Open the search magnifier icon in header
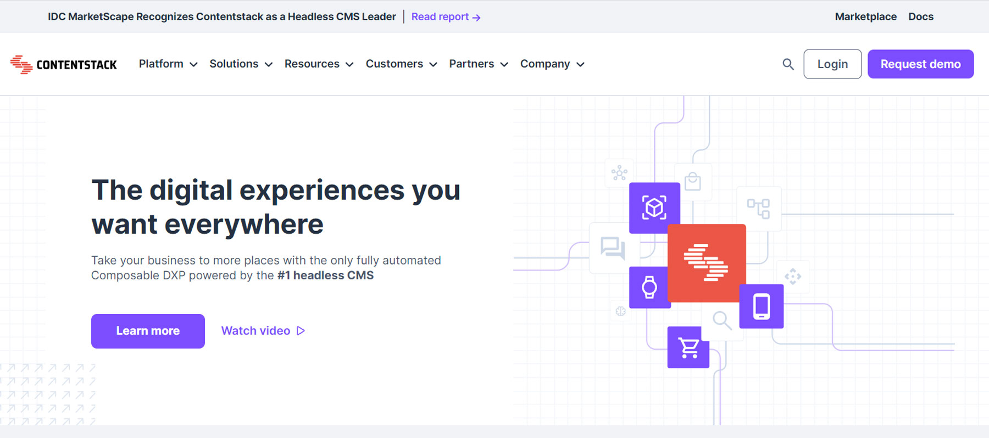The height and width of the screenshot is (438, 989). coord(788,64)
